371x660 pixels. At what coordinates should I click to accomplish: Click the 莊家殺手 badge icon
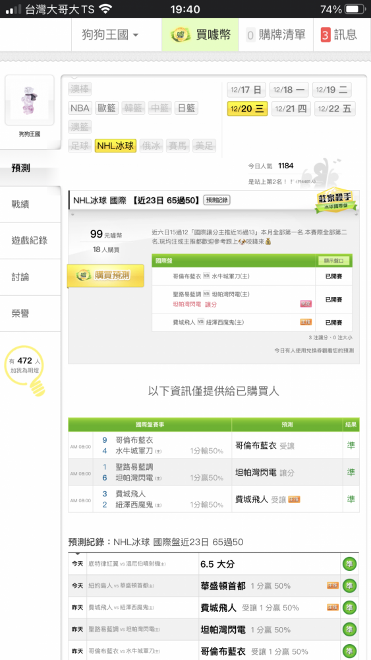pos(336,201)
